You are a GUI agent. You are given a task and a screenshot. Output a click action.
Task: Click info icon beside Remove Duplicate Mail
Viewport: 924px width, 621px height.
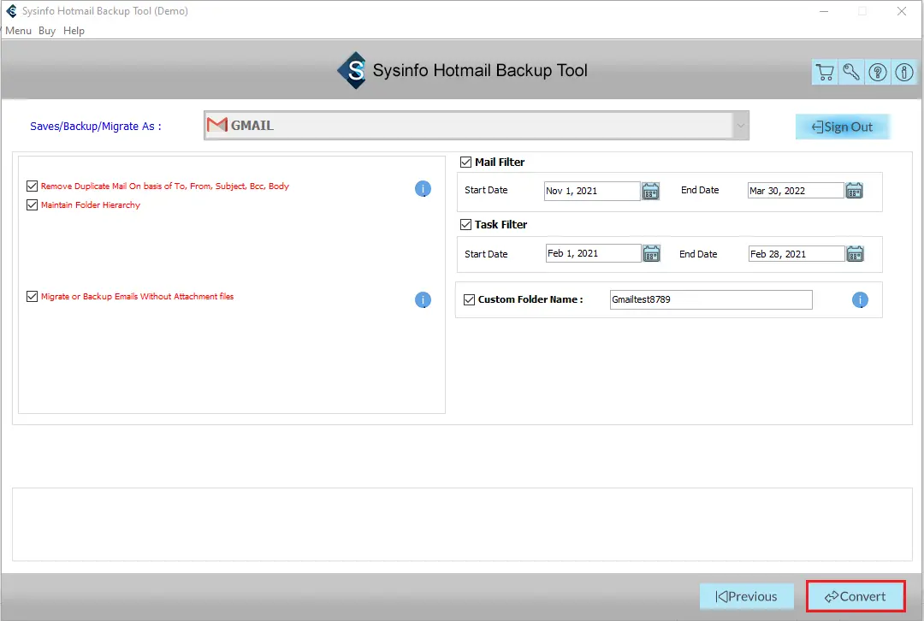pos(423,189)
